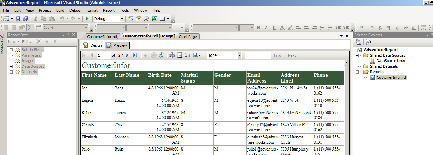The width and height of the screenshot is (433, 155).
Task: Close the Report Data panel
Action: pyautogui.click(x=73, y=35)
